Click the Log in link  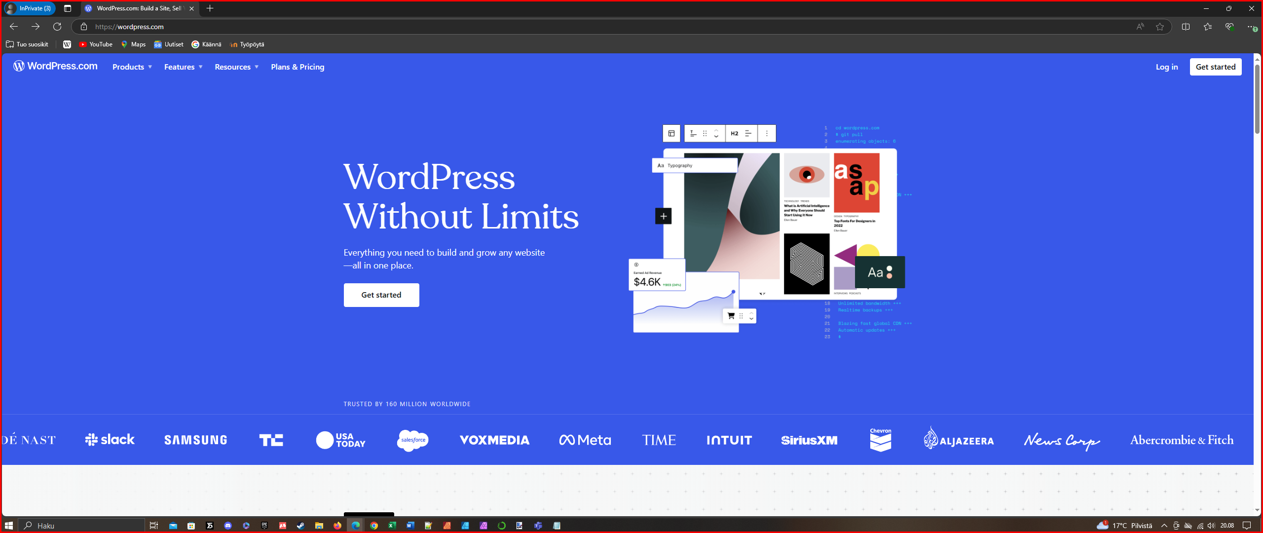click(x=1166, y=67)
